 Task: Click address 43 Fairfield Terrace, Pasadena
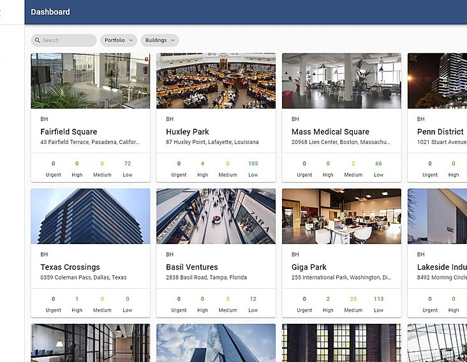(90, 142)
